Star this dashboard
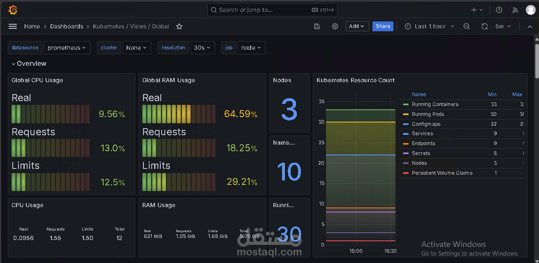The width and height of the screenshot is (539, 263). point(179,26)
